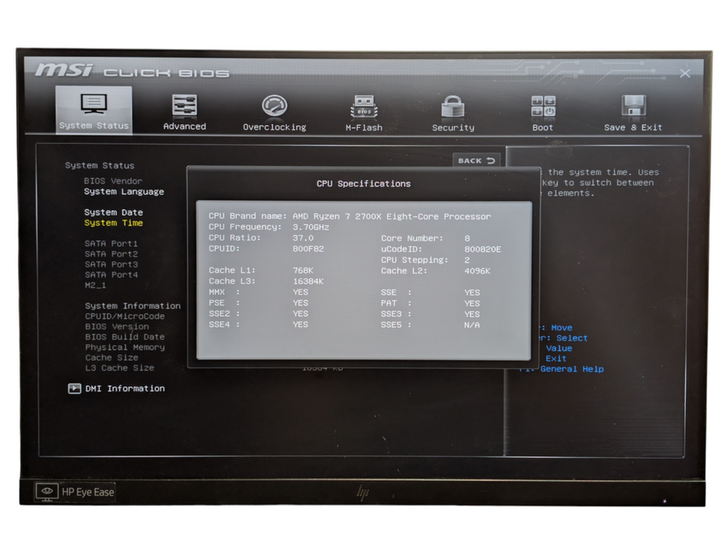Open the Advanced sliders icon
Image resolution: width=724 pixels, height=545 pixels.
(185, 105)
